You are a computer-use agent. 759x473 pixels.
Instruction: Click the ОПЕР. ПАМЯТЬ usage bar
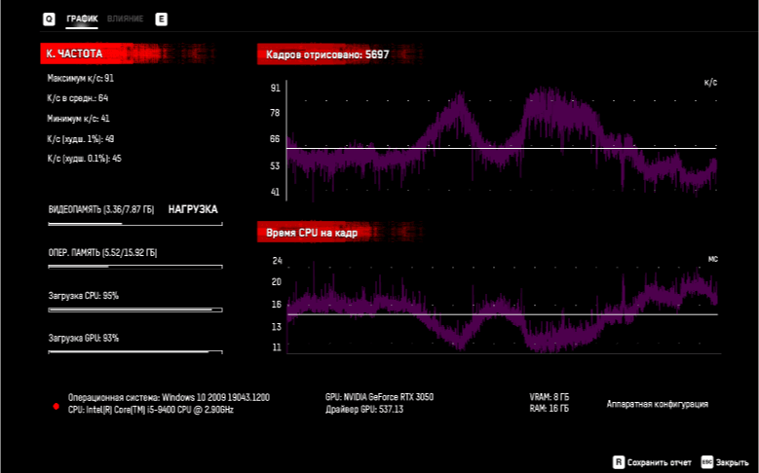135,267
